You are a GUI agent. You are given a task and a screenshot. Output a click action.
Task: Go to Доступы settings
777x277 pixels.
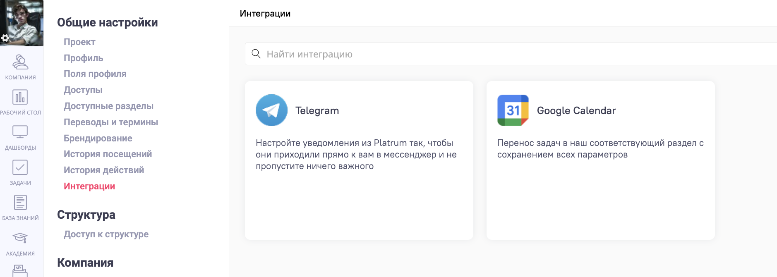pyautogui.click(x=83, y=90)
